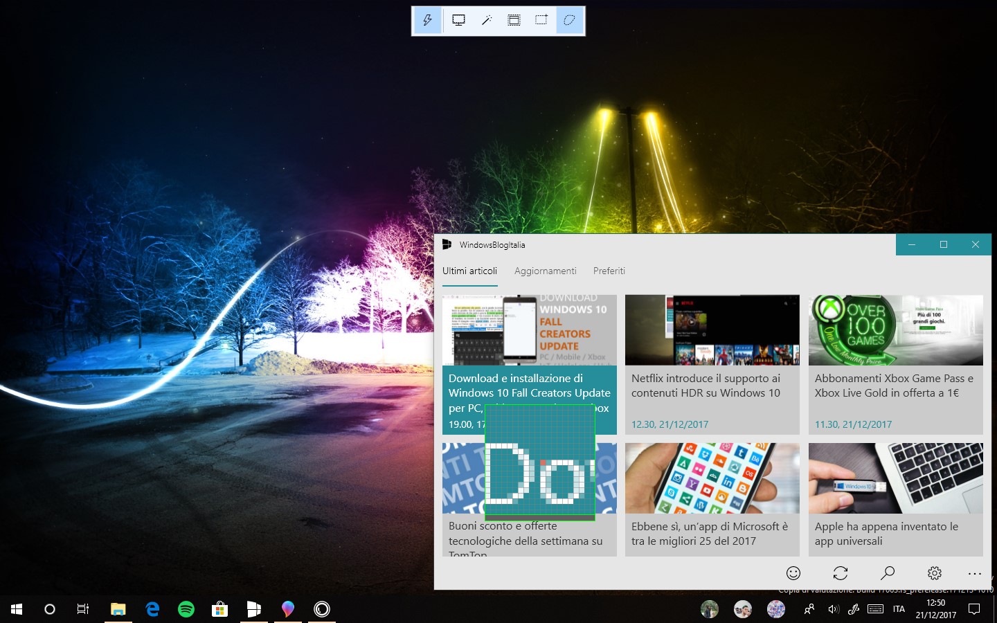The height and width of the screenshot is (623, 997).
Task: Click the ring-shaped app icon on taskbar
Action: (x=322, y=609)
